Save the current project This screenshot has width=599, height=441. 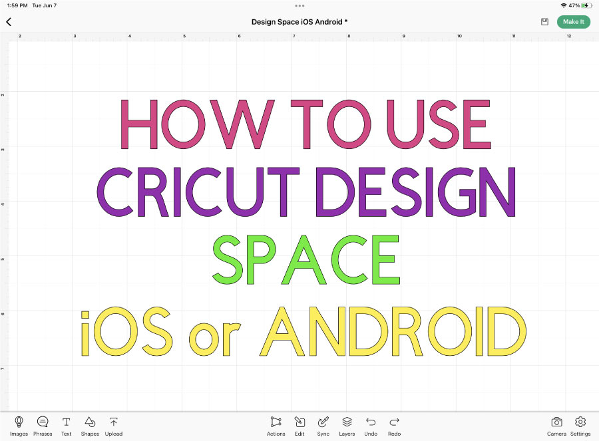tap(544, 21)
